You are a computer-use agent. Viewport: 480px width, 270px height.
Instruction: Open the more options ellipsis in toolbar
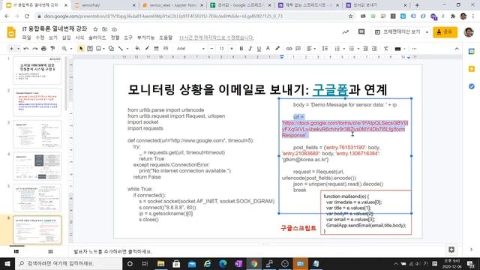tap(414, 49)
